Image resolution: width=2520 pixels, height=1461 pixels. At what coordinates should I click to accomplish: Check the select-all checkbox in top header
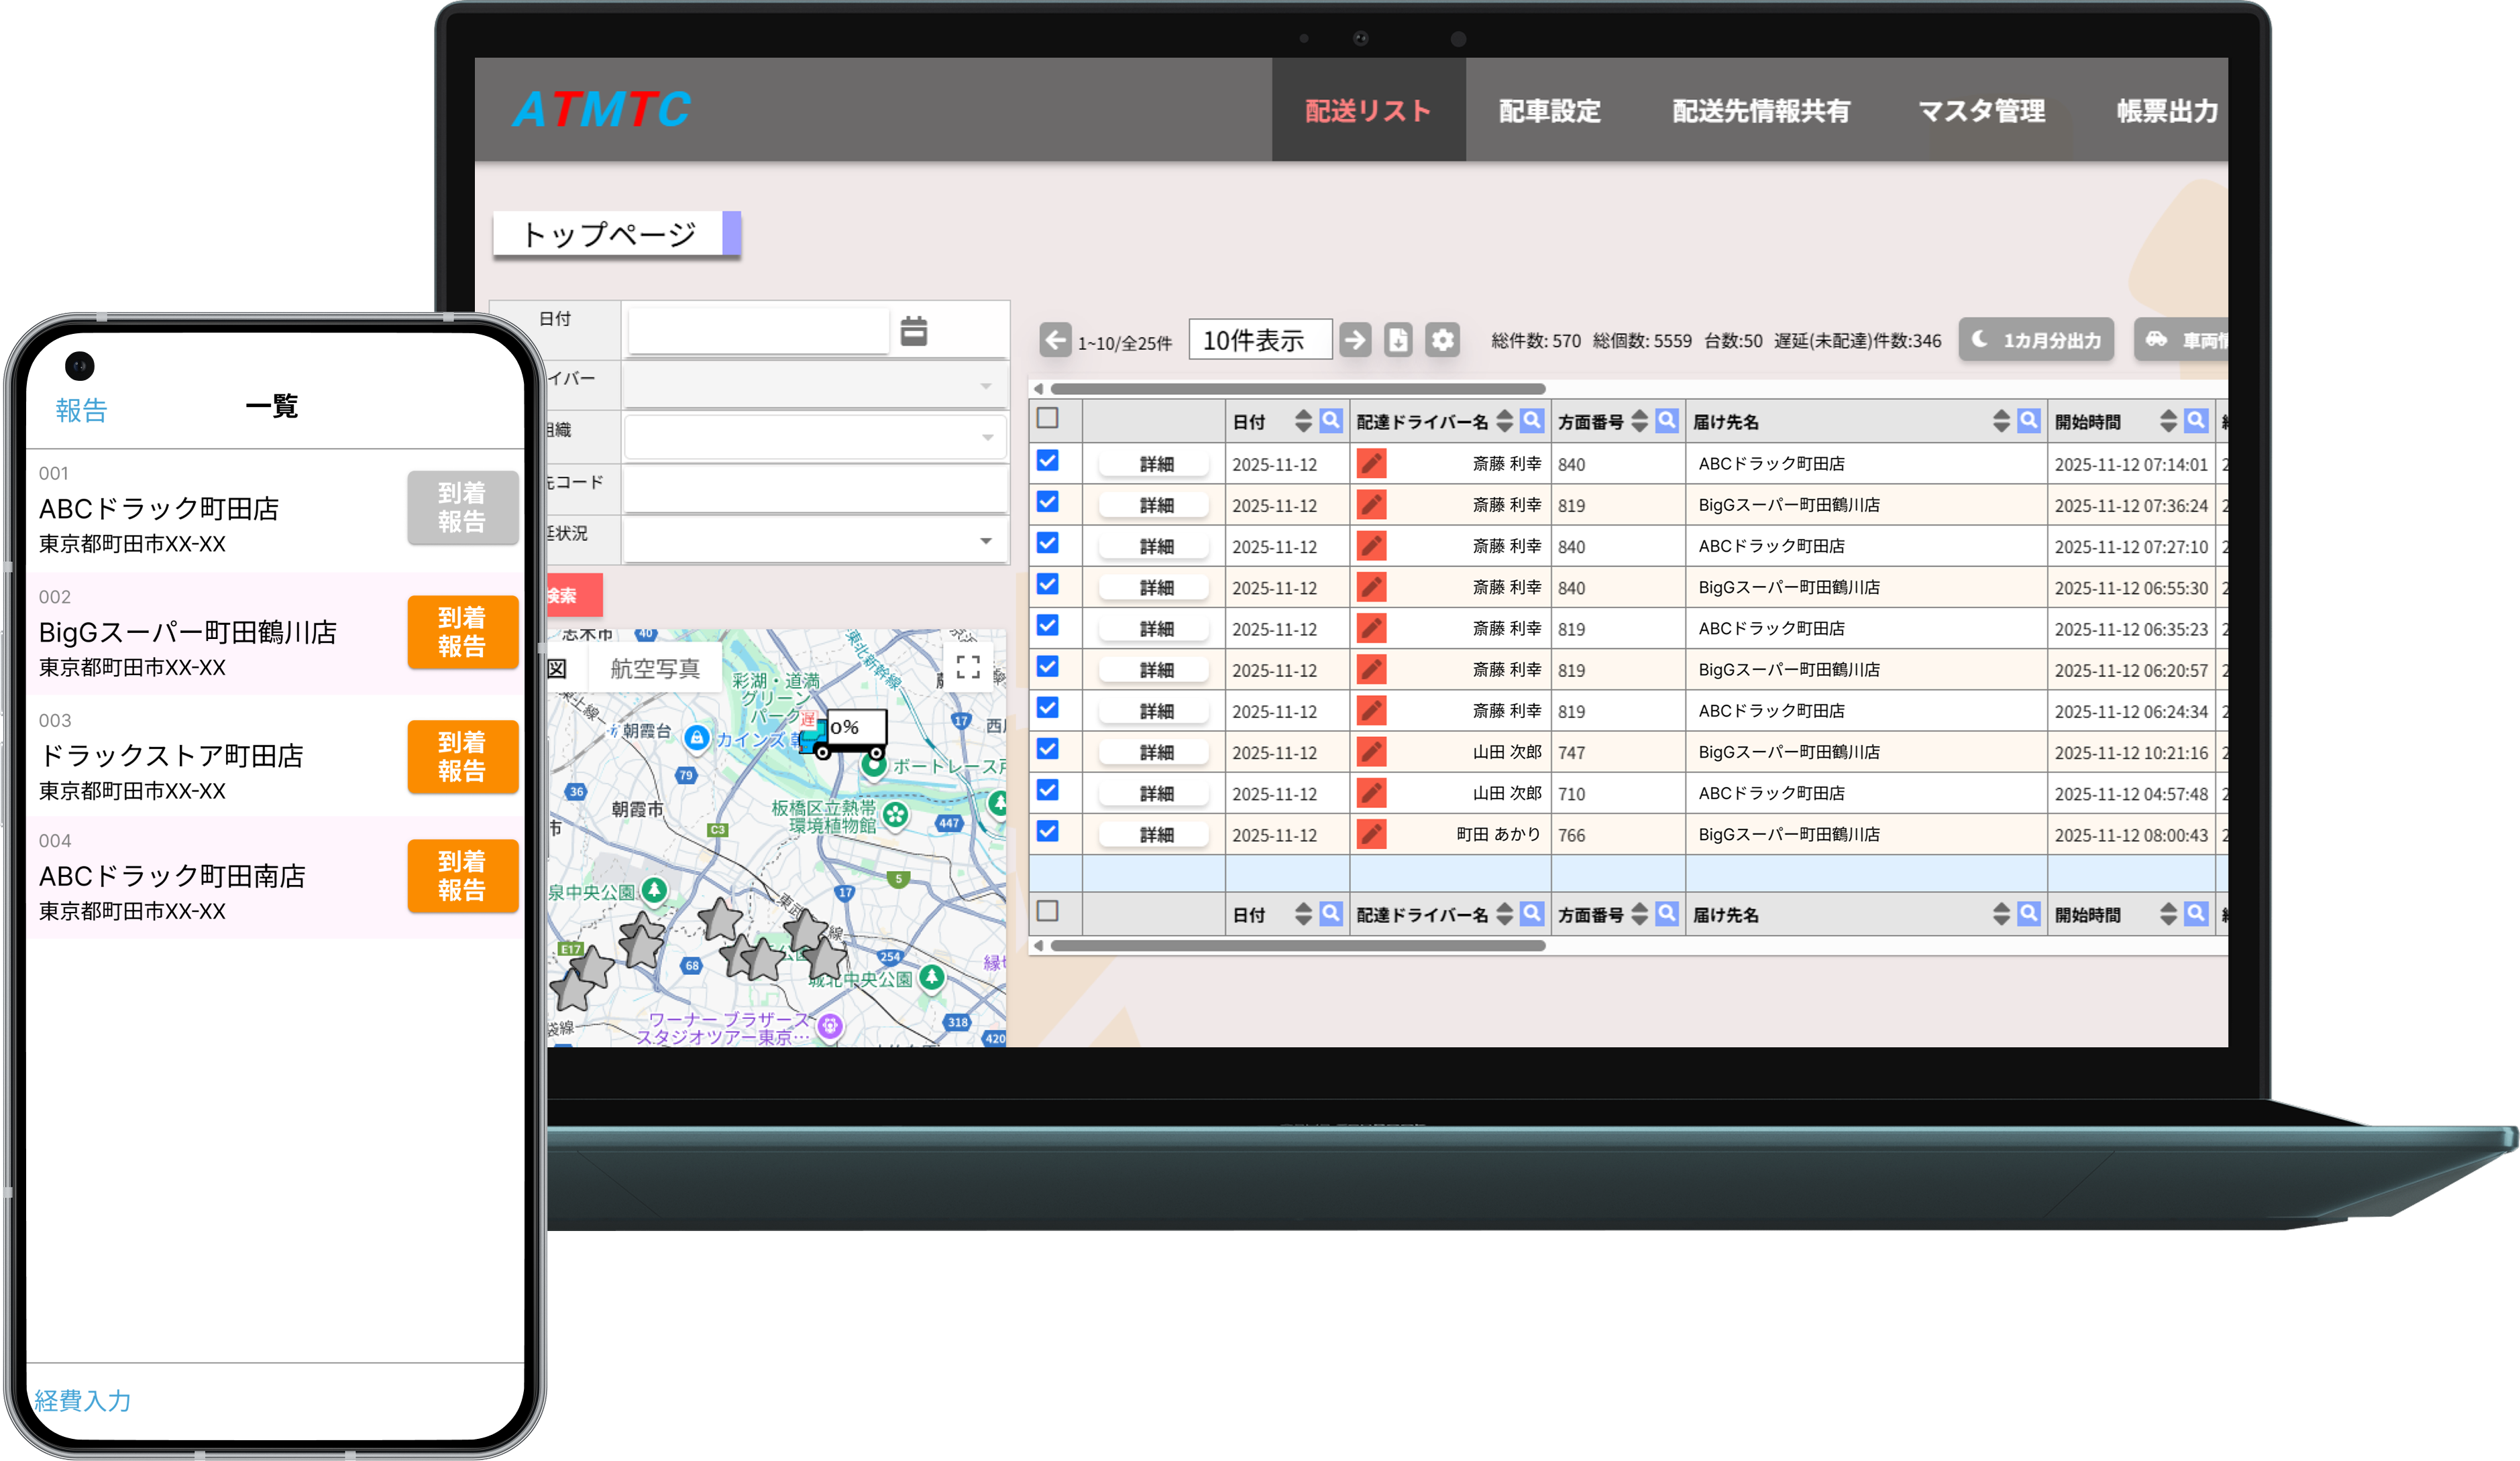point(1047,418)
